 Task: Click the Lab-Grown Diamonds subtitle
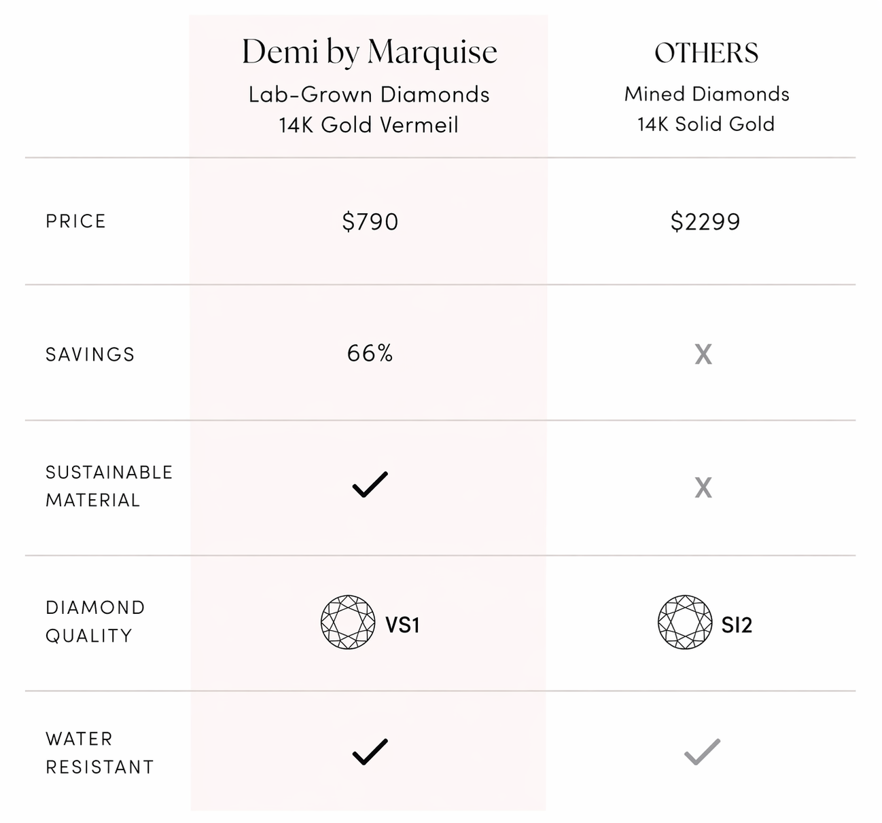369,94
